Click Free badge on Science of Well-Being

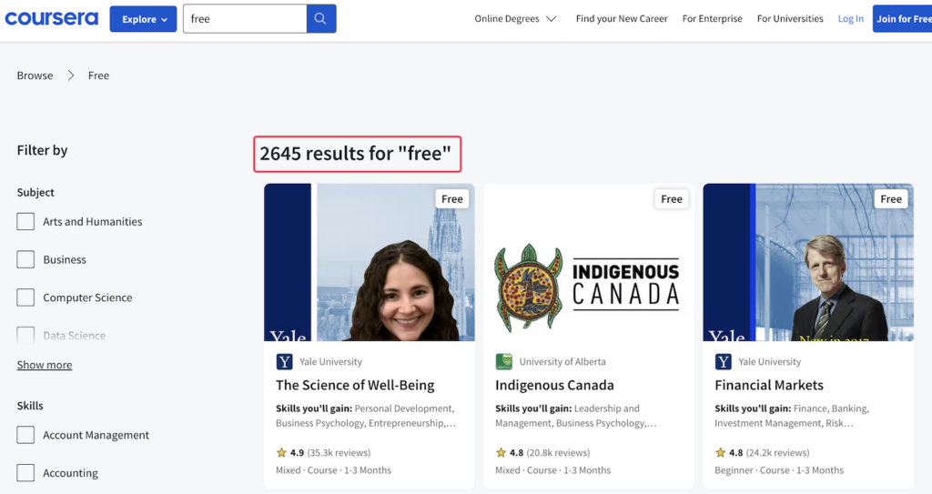[x=452, y=199]
